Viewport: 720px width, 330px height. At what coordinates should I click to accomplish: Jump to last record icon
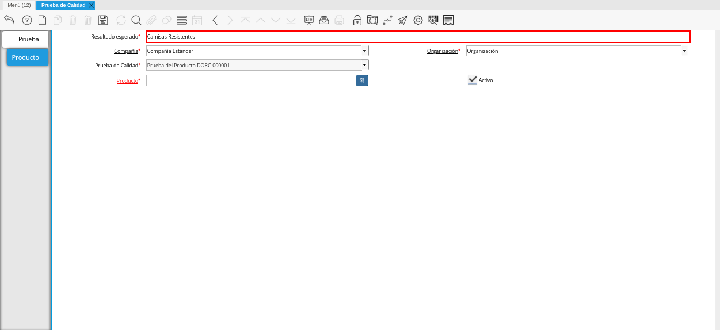click(x=291, y=20)
